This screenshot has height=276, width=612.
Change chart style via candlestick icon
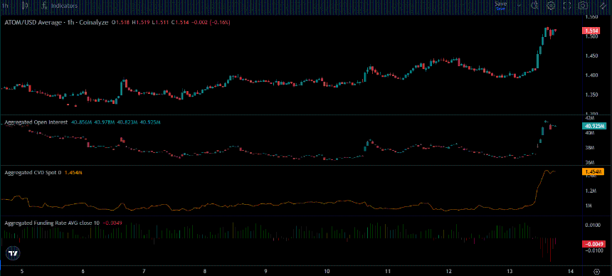(26, 6)
